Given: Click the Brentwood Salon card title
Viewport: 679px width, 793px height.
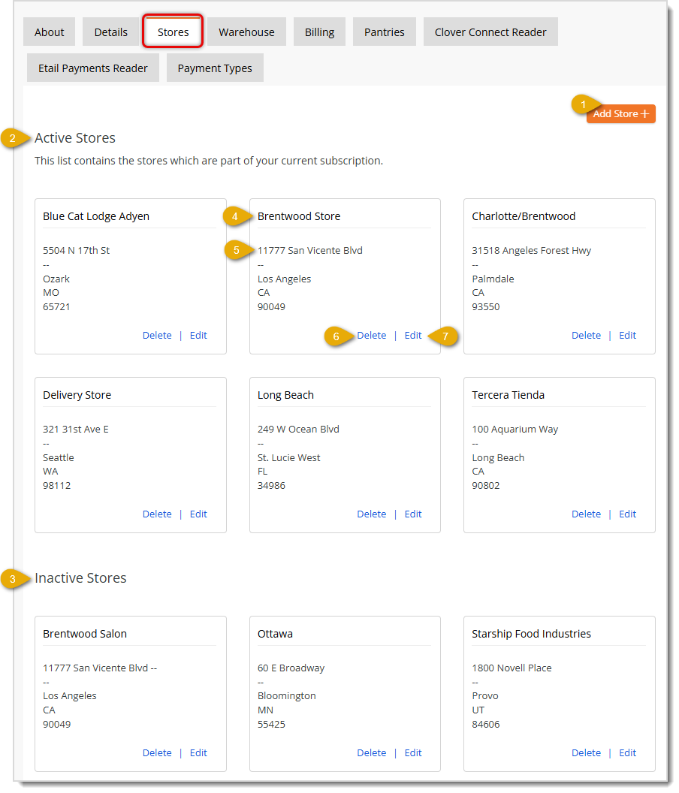Looking at the screenshot, I should 84,634.
